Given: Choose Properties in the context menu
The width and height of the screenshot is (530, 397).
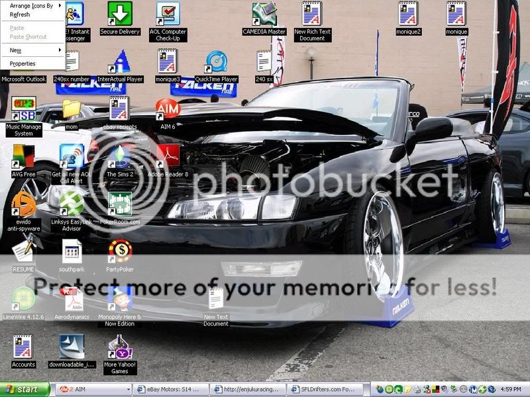Looking at the screenshot, I should point(23,64).
